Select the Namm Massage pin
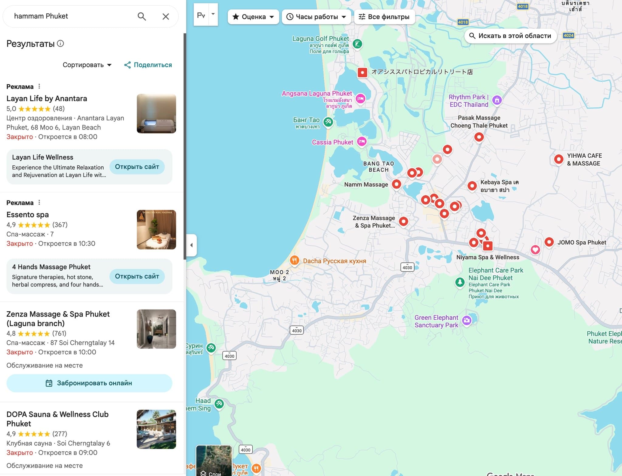 (396, 184)
